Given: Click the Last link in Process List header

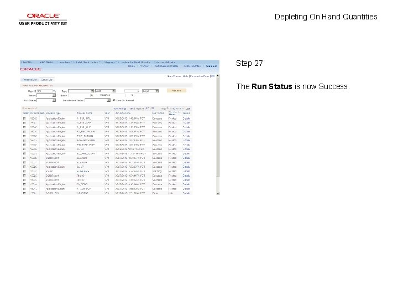Looking at the screenshot, I should 188,109.
